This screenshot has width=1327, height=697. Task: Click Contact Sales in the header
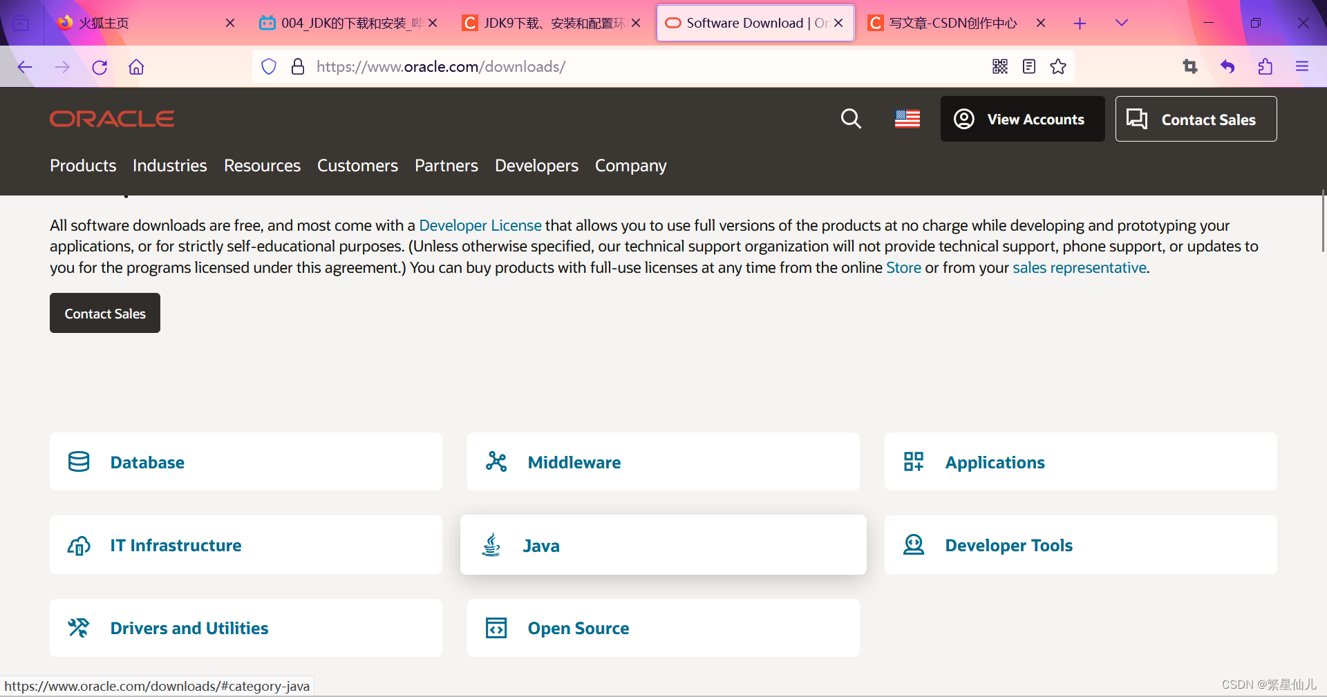click(1196, 119)
